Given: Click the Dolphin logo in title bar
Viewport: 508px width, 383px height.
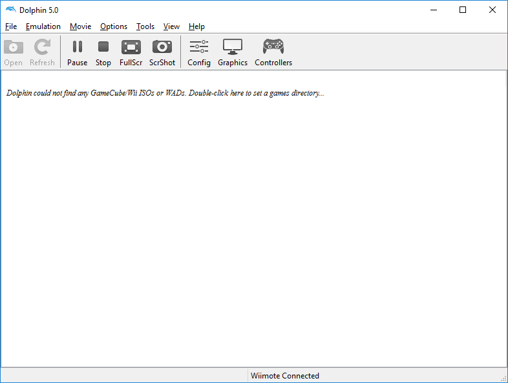Looking at the screenshot, I should coord(11,10).
